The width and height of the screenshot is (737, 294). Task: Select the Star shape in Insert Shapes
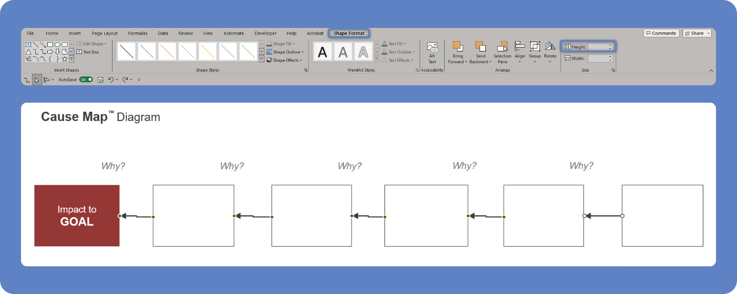coord(64,59)
